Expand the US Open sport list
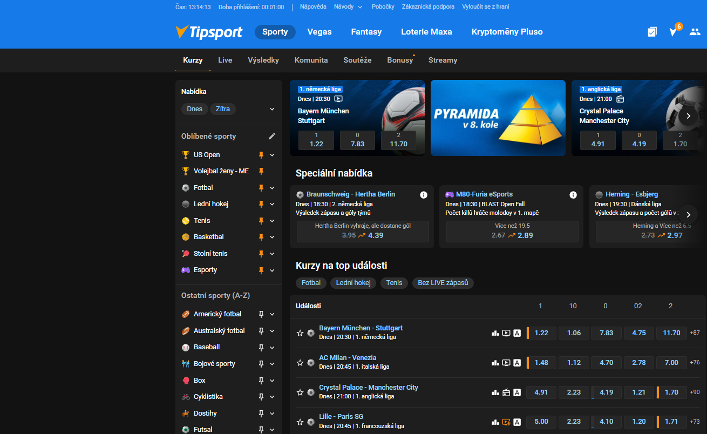 [x=272, y=155]
